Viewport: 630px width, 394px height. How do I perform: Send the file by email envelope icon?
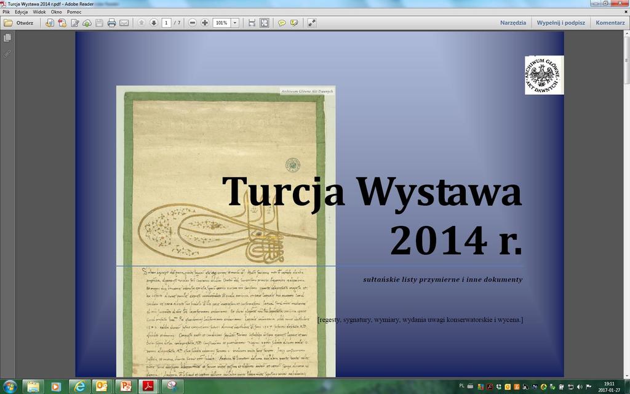pos(124,23)
